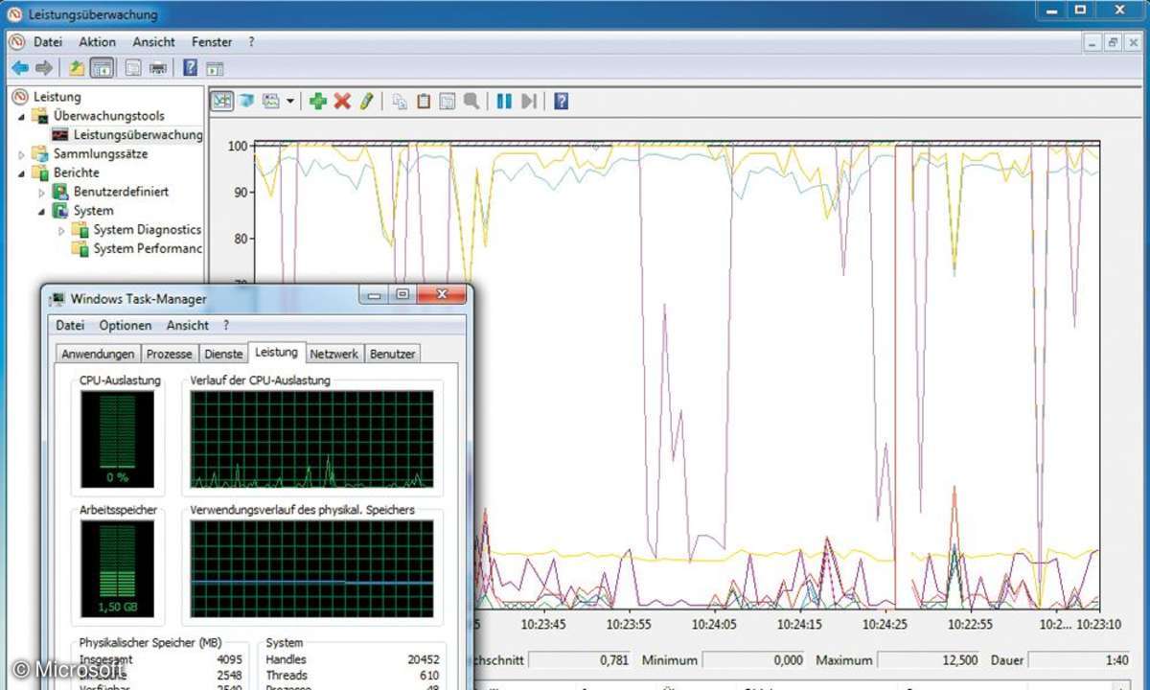The image size is (1150, 690).
Task: Click the view log data icon
Action: 247,101
